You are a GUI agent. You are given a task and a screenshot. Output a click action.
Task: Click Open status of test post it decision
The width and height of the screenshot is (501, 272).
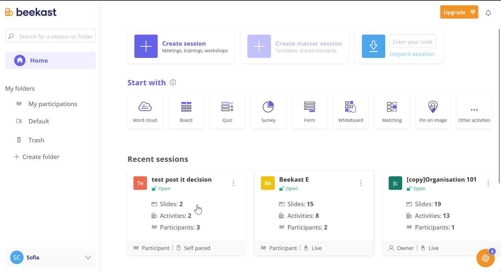point(161,189)
